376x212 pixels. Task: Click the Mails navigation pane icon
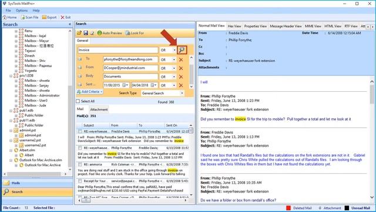click(6, 183)
